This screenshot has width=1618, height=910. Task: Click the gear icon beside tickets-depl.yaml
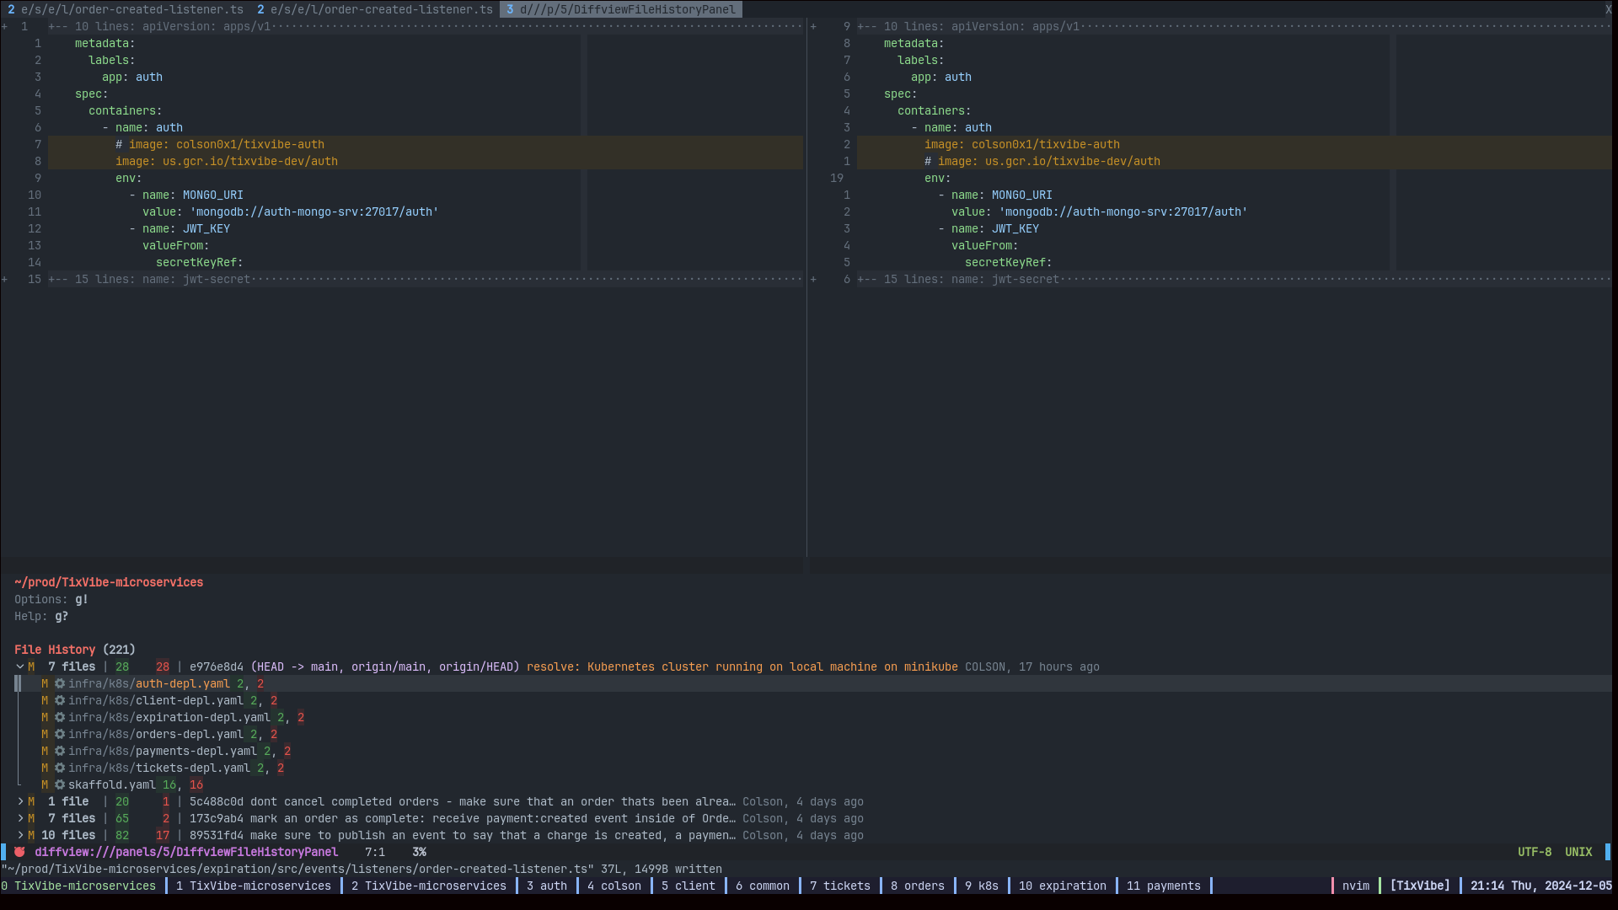60,768
